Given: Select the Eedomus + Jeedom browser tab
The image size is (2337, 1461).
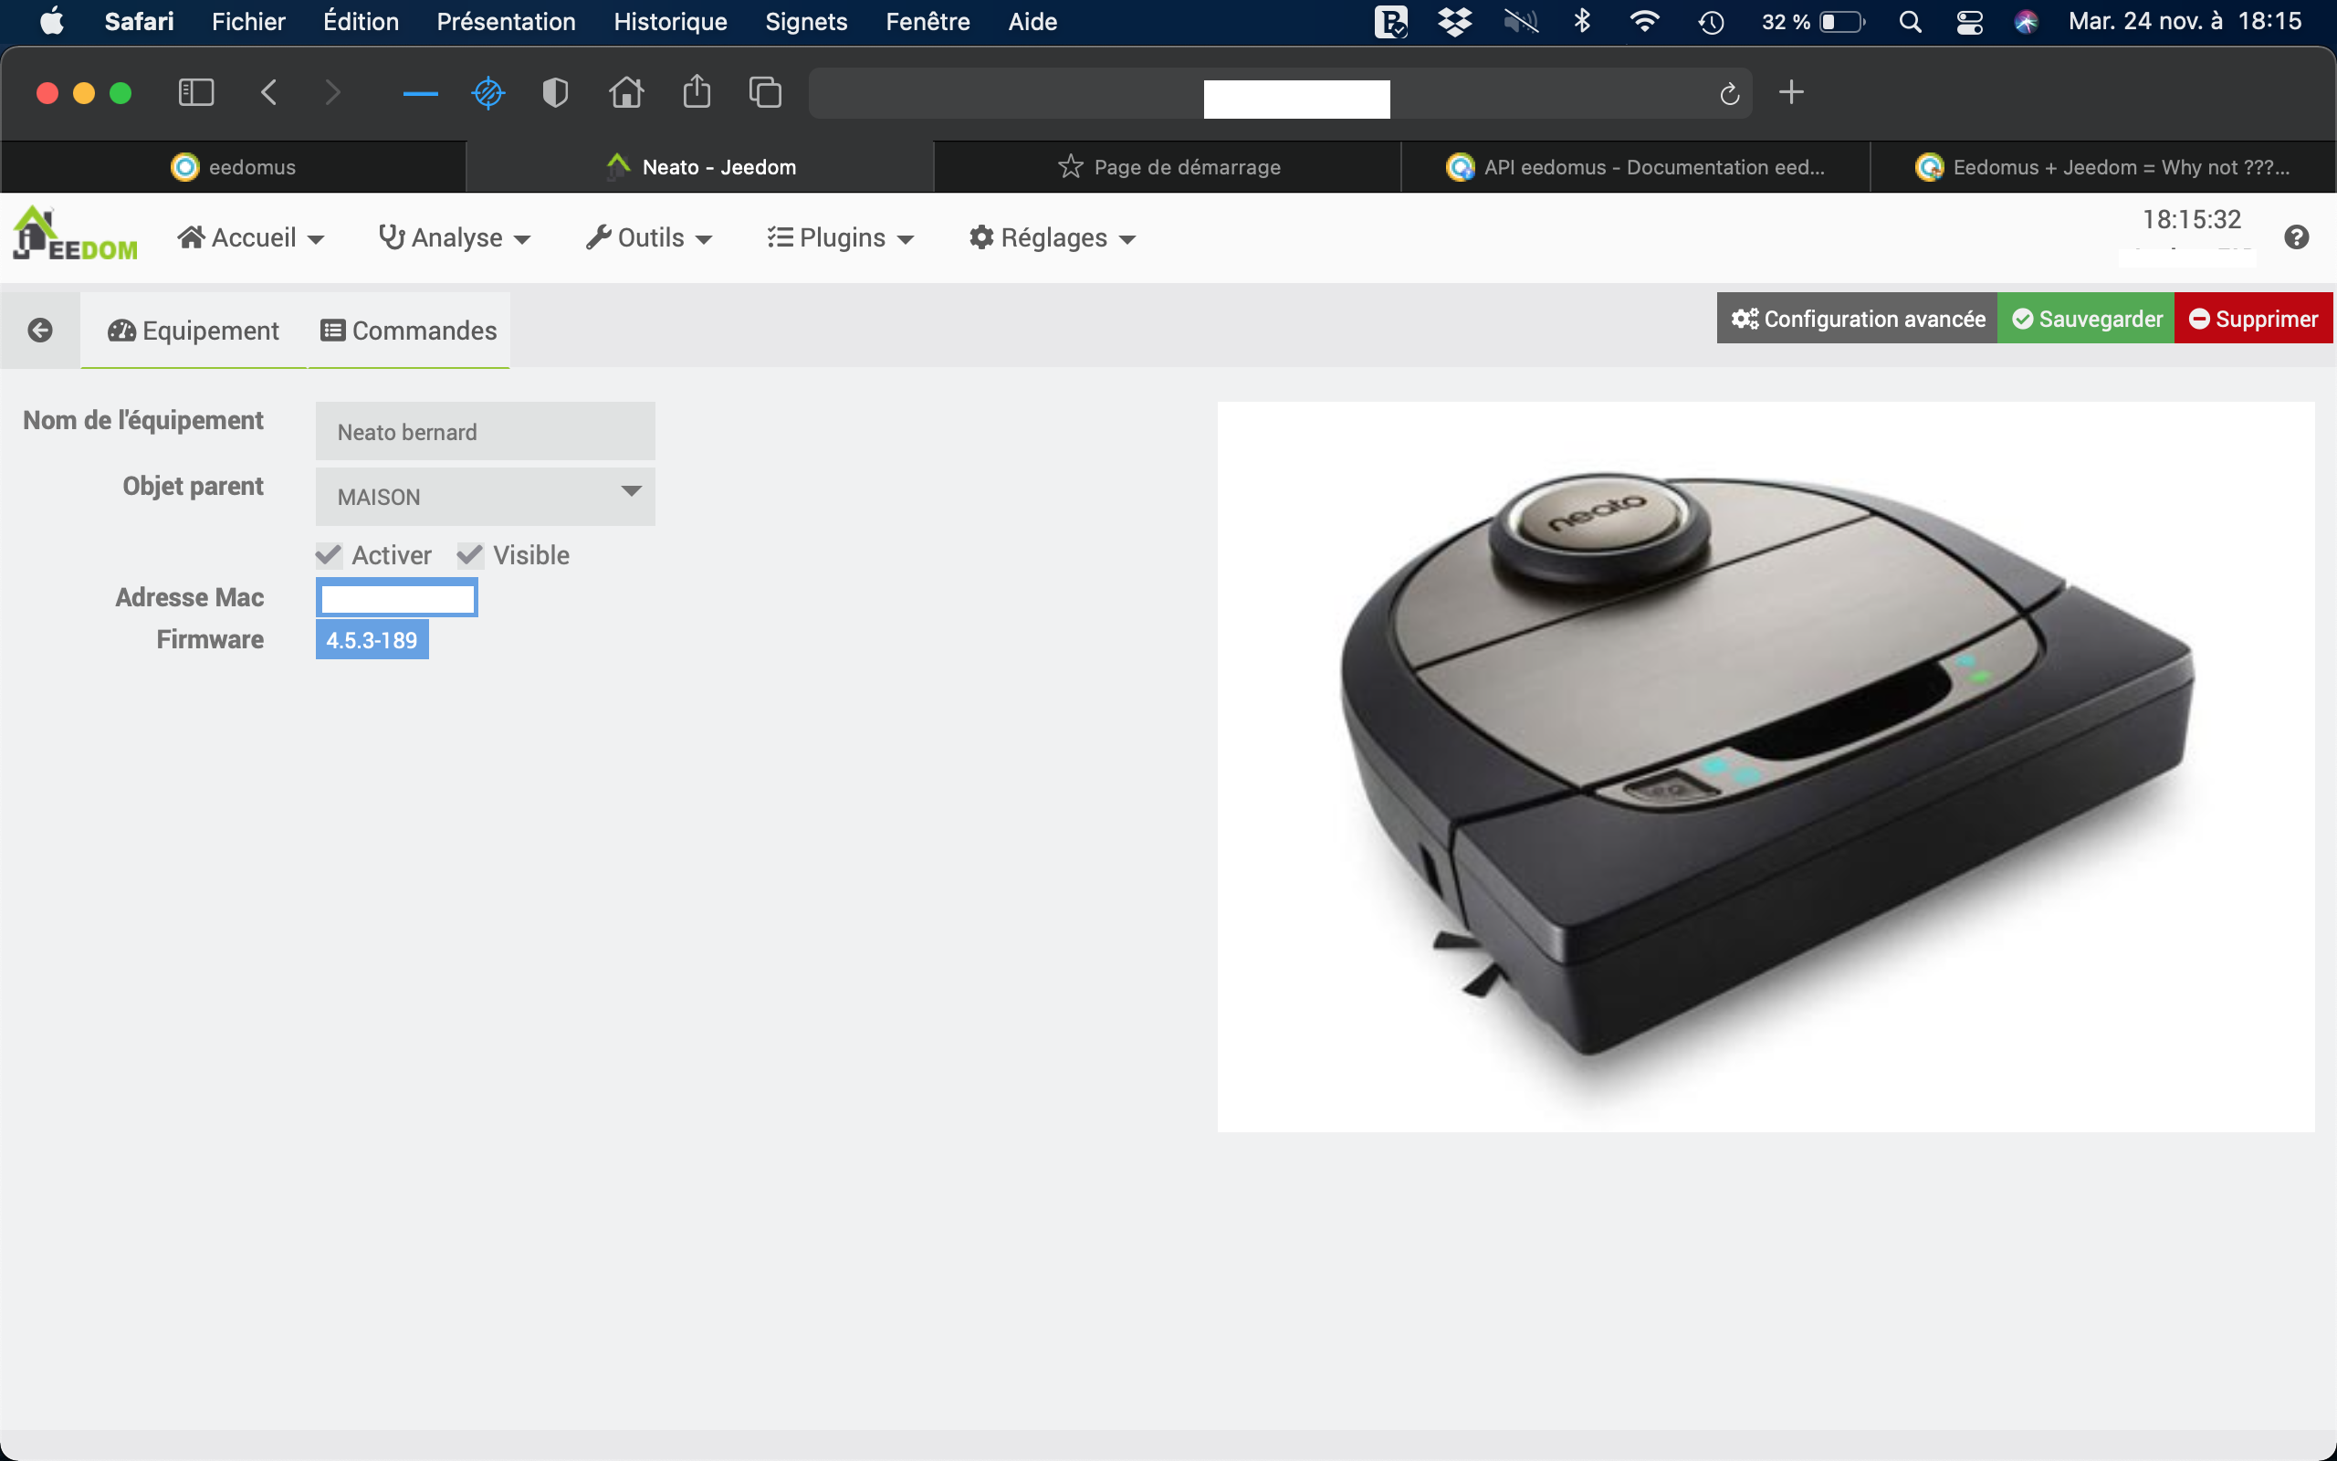Looking at the screenshot, I should click(2102, 167).
